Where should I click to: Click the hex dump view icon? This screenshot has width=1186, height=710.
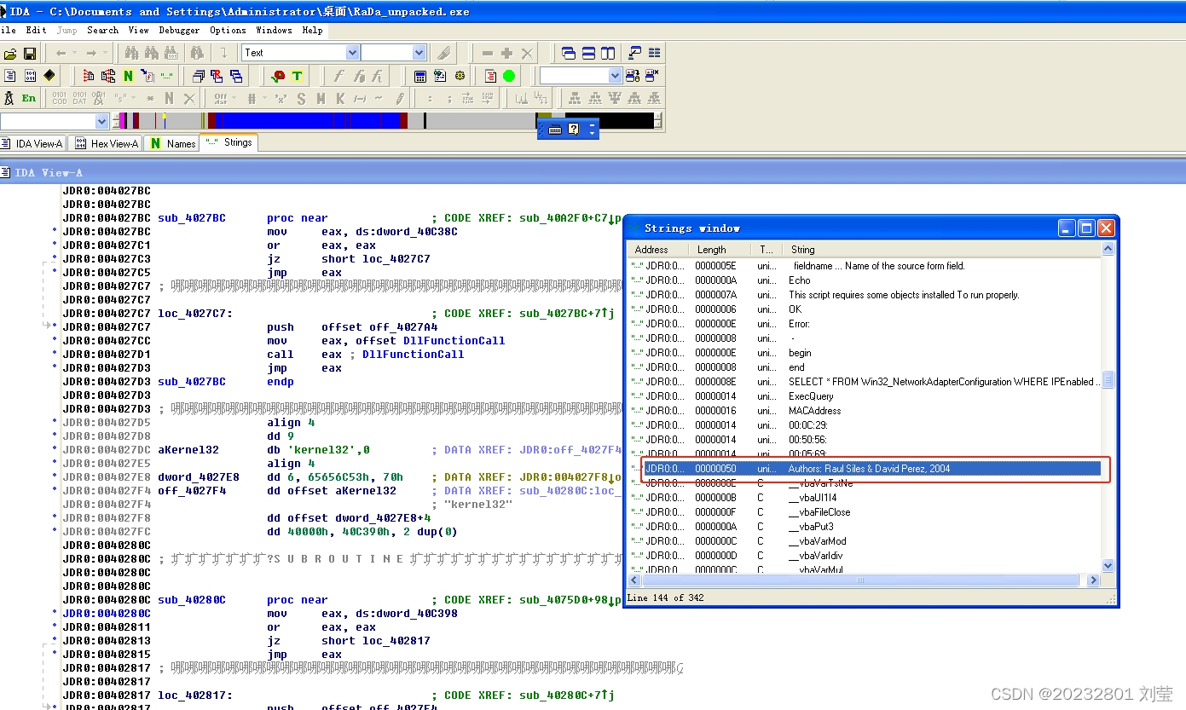(x=30, y=76)
